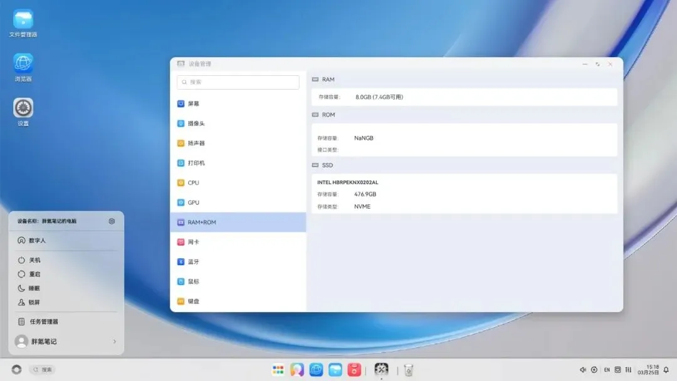Click the taskbar start button
677x381 pixels.
[x=16, y=370]
